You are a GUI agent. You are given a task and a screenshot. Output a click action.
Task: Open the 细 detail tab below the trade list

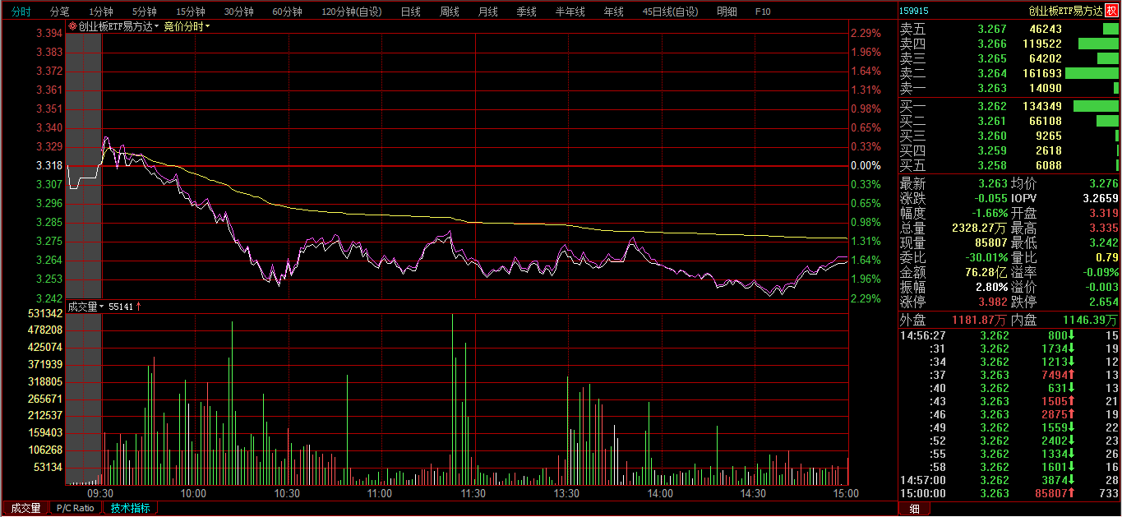pos(914,509)
